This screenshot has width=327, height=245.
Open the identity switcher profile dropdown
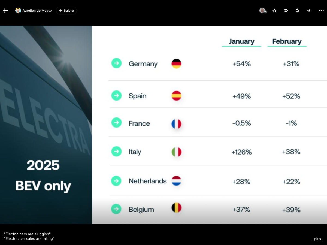coord(263,11)
